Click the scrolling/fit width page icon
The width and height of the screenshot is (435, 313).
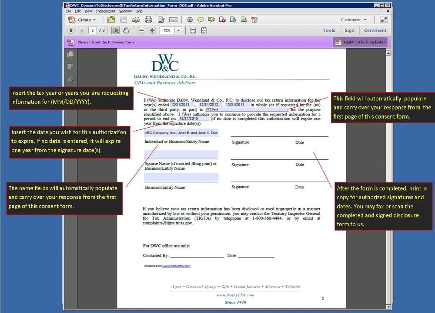point(194,30)
